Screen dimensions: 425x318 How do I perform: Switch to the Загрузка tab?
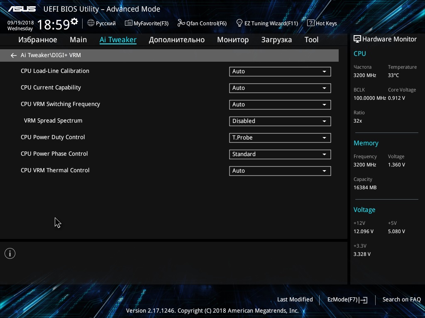click(x=276, y=40)
